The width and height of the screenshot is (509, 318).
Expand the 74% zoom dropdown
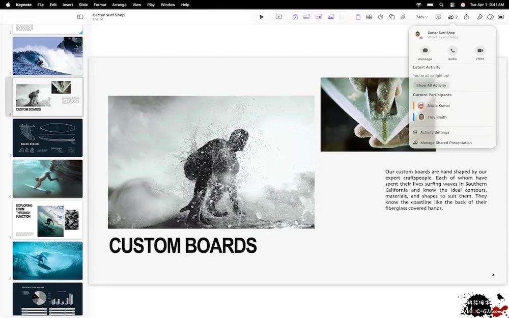[421, 17]
